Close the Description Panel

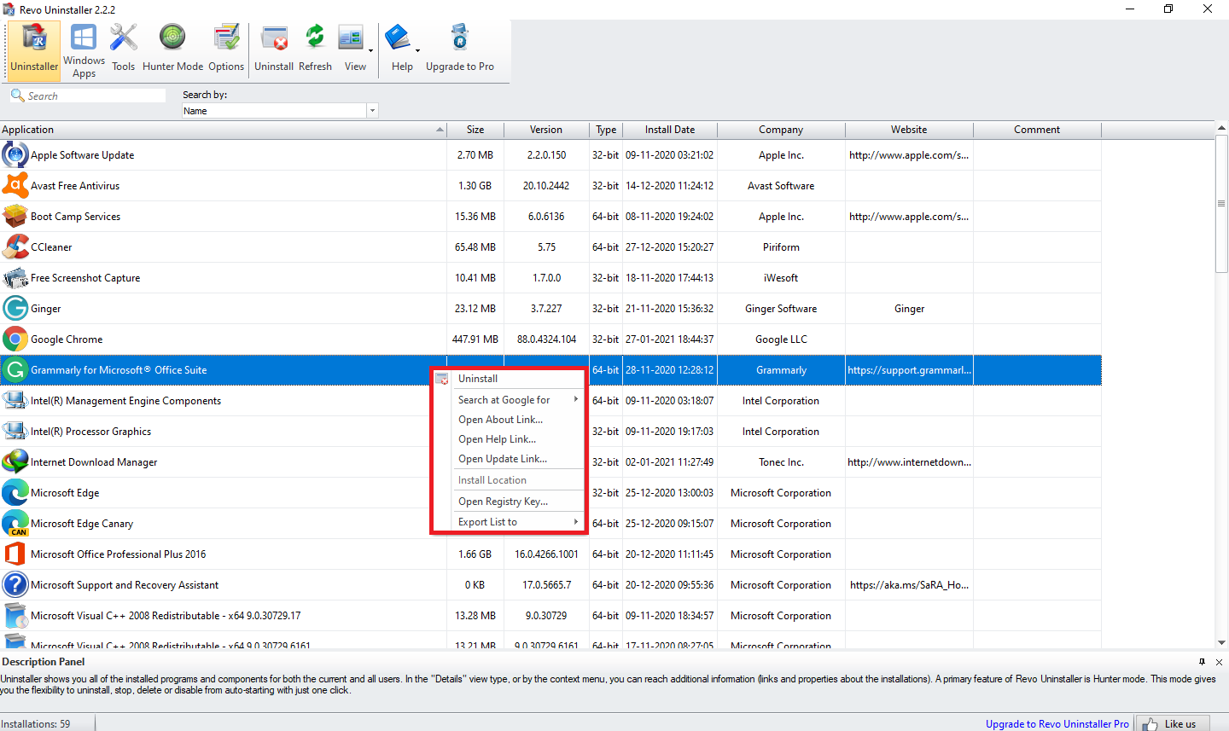point(1219,662)
